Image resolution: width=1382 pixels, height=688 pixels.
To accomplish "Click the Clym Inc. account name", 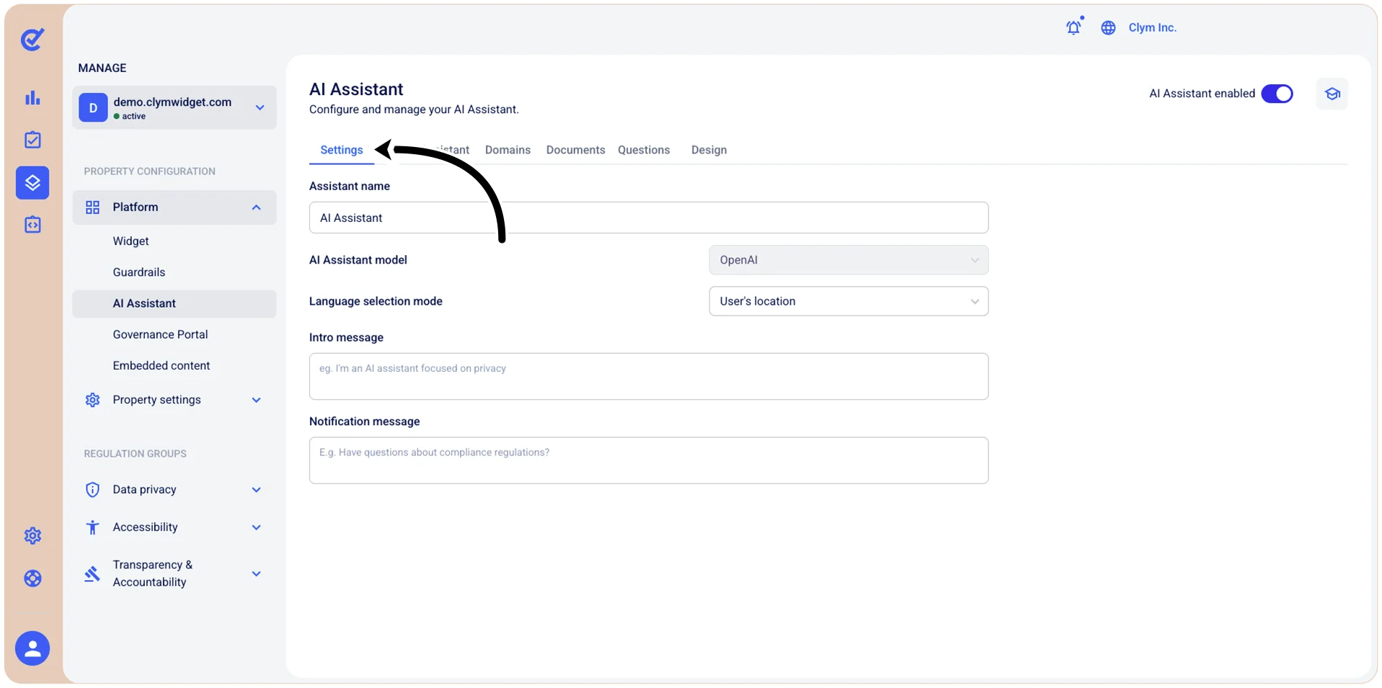I will pos(1152,27).
